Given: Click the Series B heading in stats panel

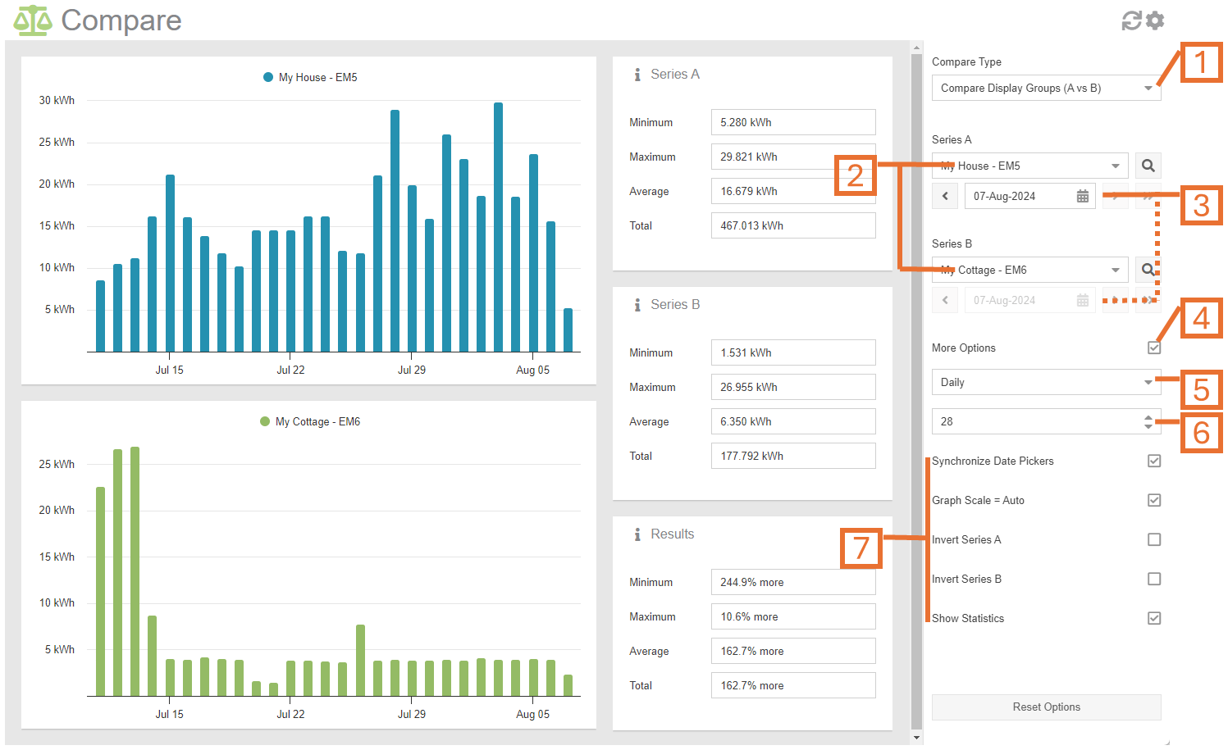Looking at the screenshot, I should (675, 304).
